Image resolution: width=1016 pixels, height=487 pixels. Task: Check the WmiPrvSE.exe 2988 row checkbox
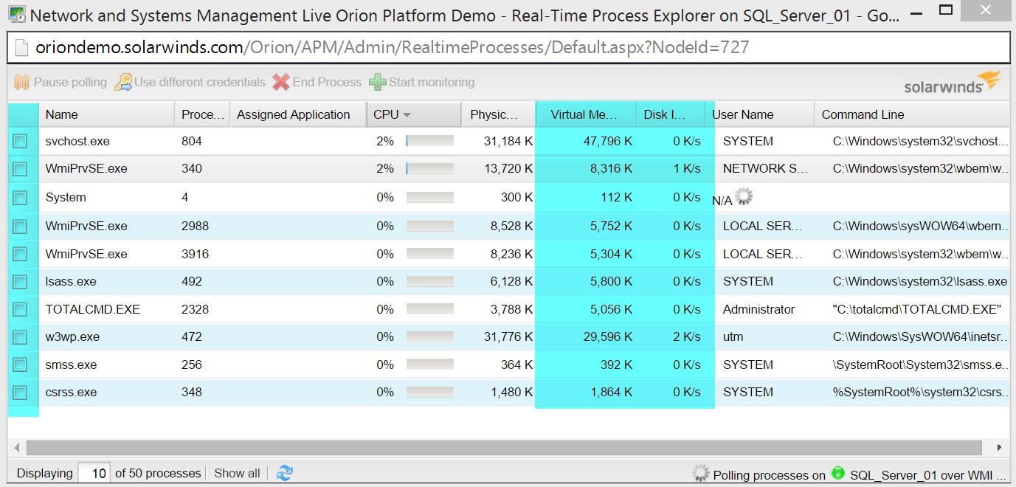[x=20, y=226]
